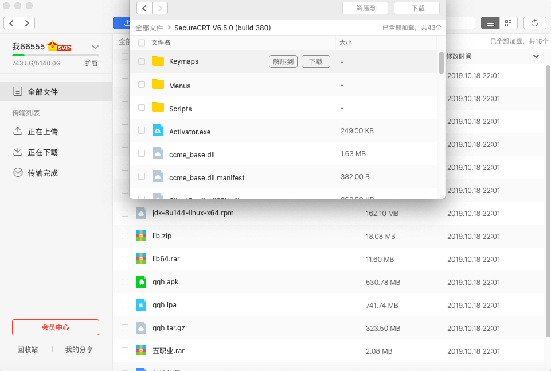551x371 pixels.
Task: Check the ccme_base.dll.manifest checkbox
Action: [142, 176]
